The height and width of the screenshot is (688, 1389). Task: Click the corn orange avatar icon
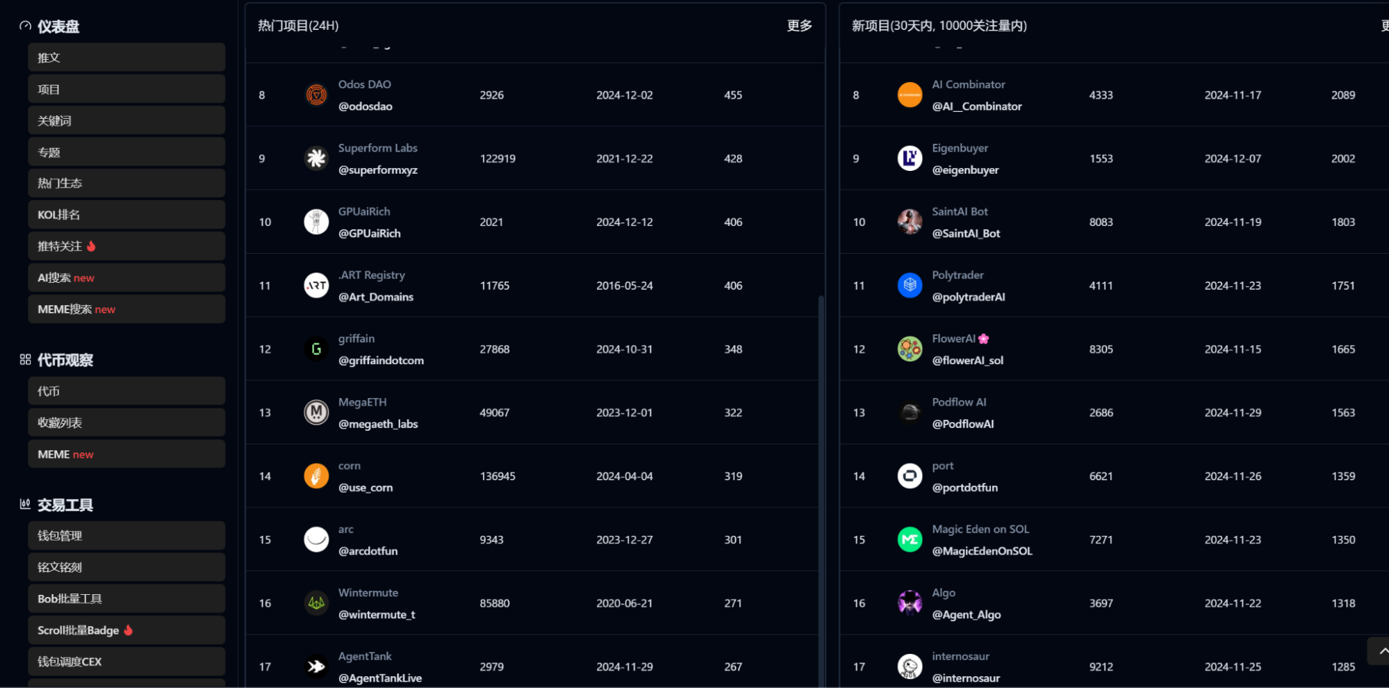tap(316, 476)
